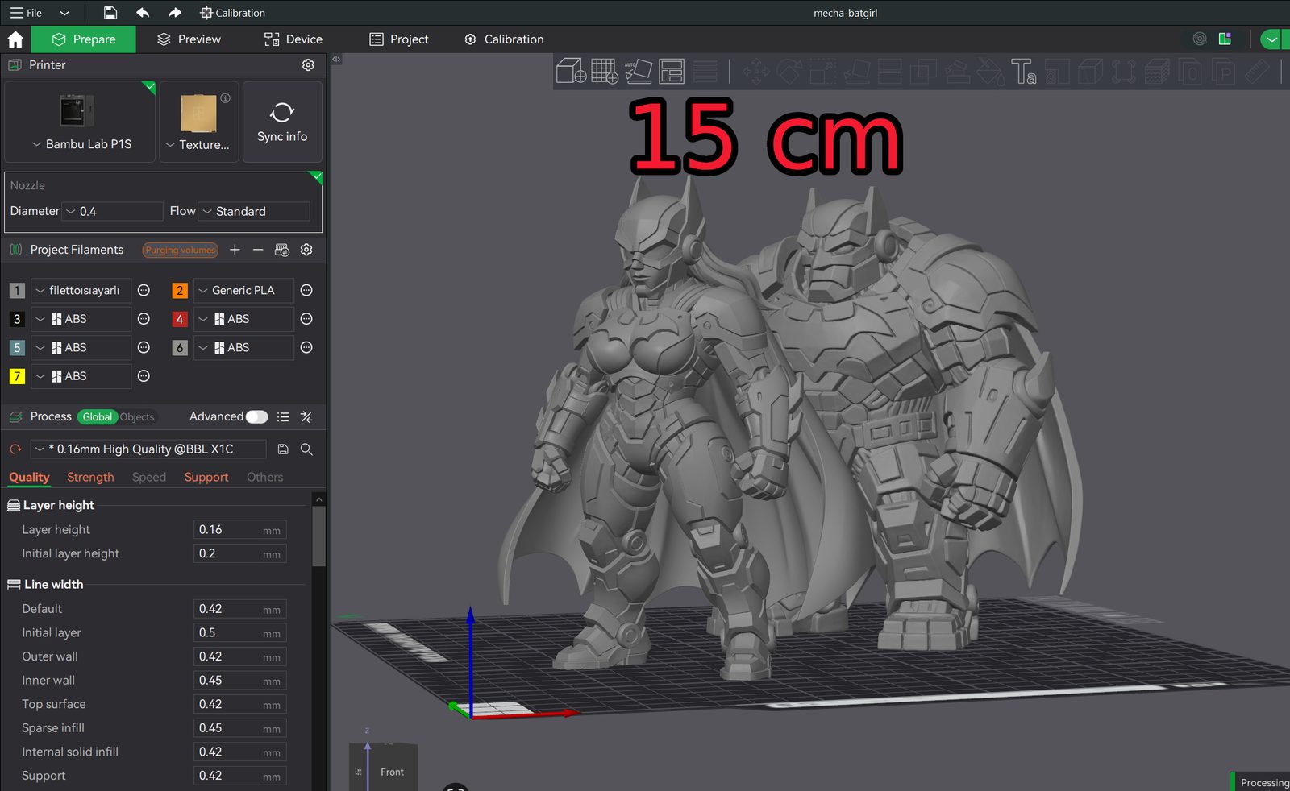Screen dimensions: 1290x791
Task: Click the Auto orient toolbar icon
Action: point(638,71)
